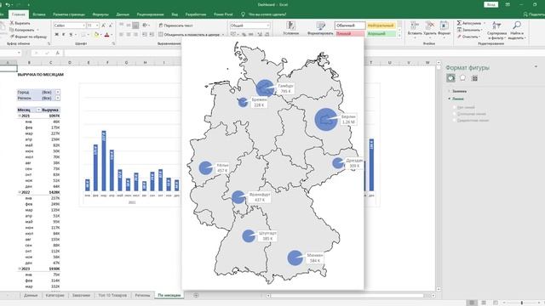Open the Разметка страницы ribbon tab

69,14
